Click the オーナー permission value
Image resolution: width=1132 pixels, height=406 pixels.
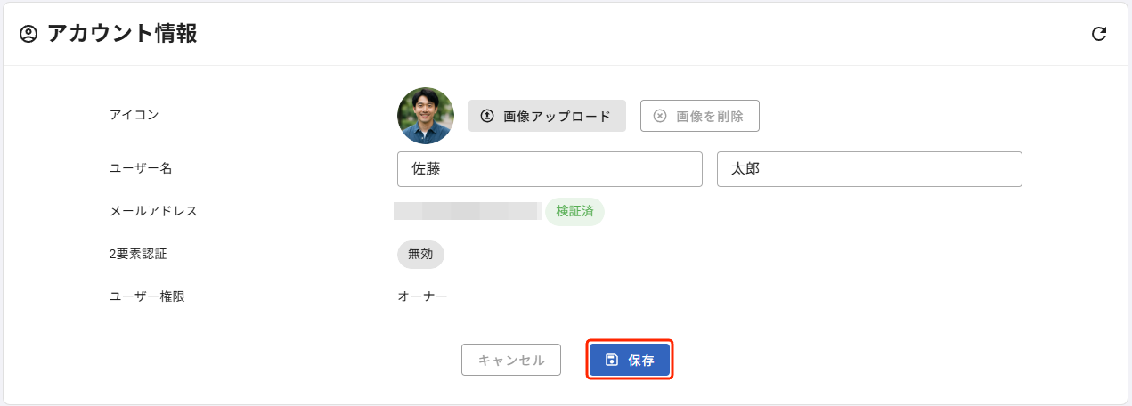click(422, 296)
